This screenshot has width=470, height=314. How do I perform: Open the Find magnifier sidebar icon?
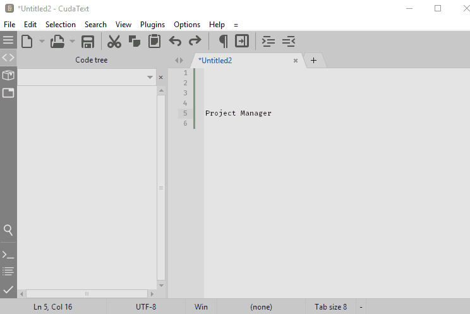point(8,229)
